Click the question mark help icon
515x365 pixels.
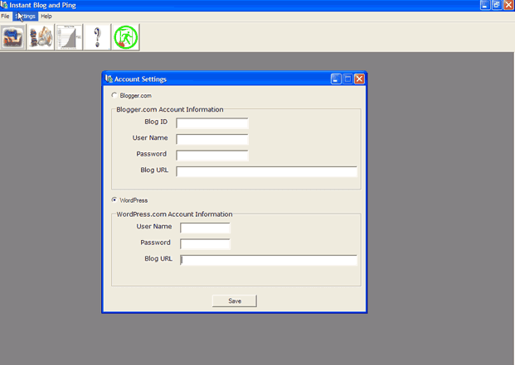click(x=97, y=37)
